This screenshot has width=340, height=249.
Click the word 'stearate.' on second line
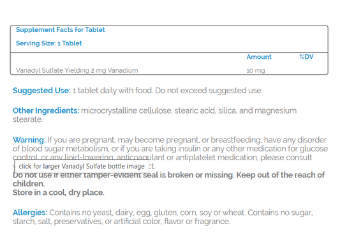[28, 119]
